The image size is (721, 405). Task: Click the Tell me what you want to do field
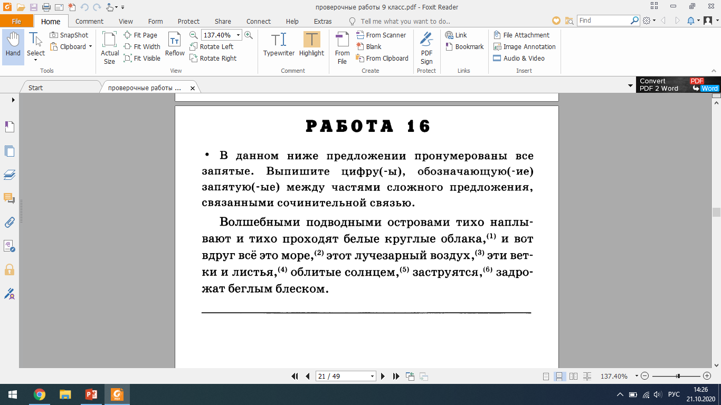[x=405, y=22]
